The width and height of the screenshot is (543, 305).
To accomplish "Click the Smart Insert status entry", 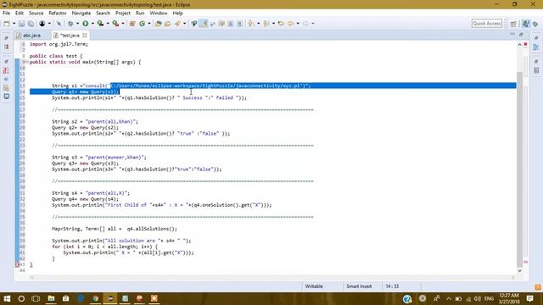I will (359, 286).
